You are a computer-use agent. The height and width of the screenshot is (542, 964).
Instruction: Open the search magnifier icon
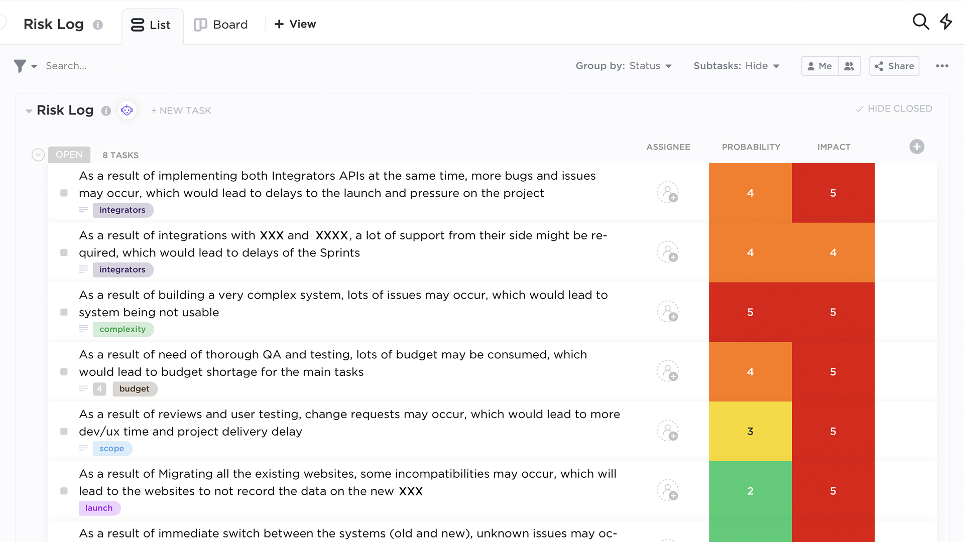point(920,22)
